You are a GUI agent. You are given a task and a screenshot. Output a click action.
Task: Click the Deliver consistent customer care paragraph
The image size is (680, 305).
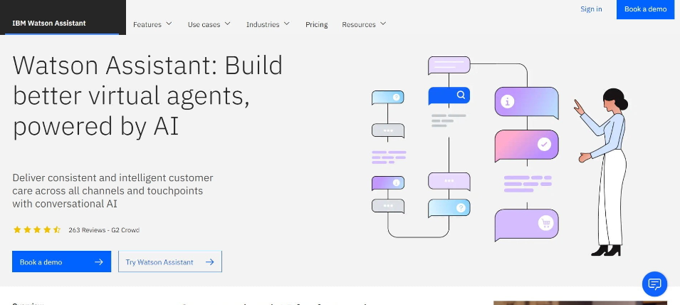pos(113,190)
